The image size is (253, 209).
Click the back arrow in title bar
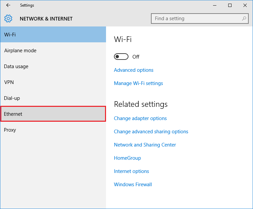tap(8, 5)
